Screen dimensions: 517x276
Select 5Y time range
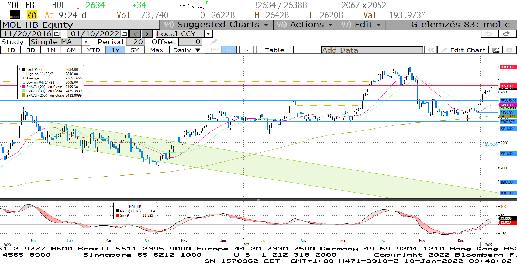pyautogui.click(x=135, y=50)
